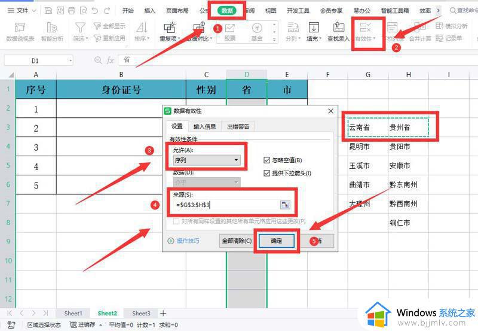Open the 允许 dropdown showing 序列
The width and height of the screenshot is (478, 331).
[x=207, y=160]
